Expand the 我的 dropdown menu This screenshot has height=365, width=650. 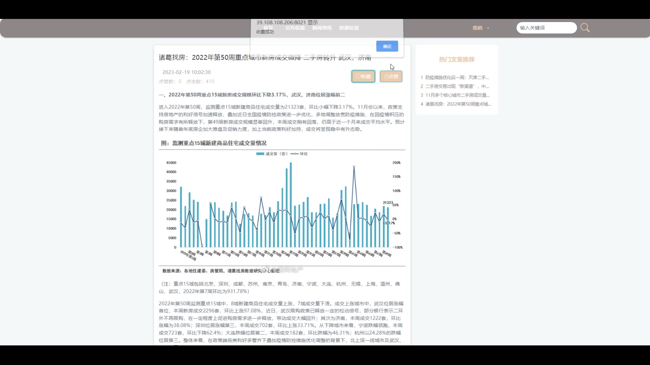point(481,28)
